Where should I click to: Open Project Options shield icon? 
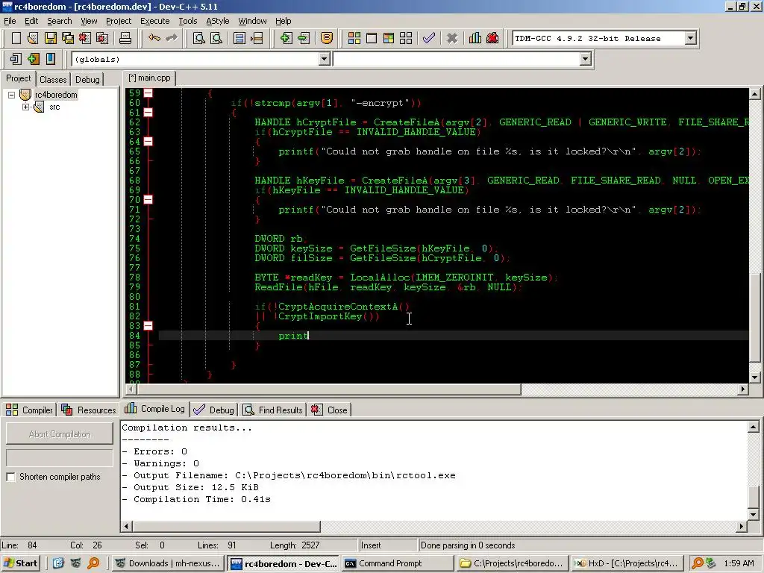coord(327,38)
